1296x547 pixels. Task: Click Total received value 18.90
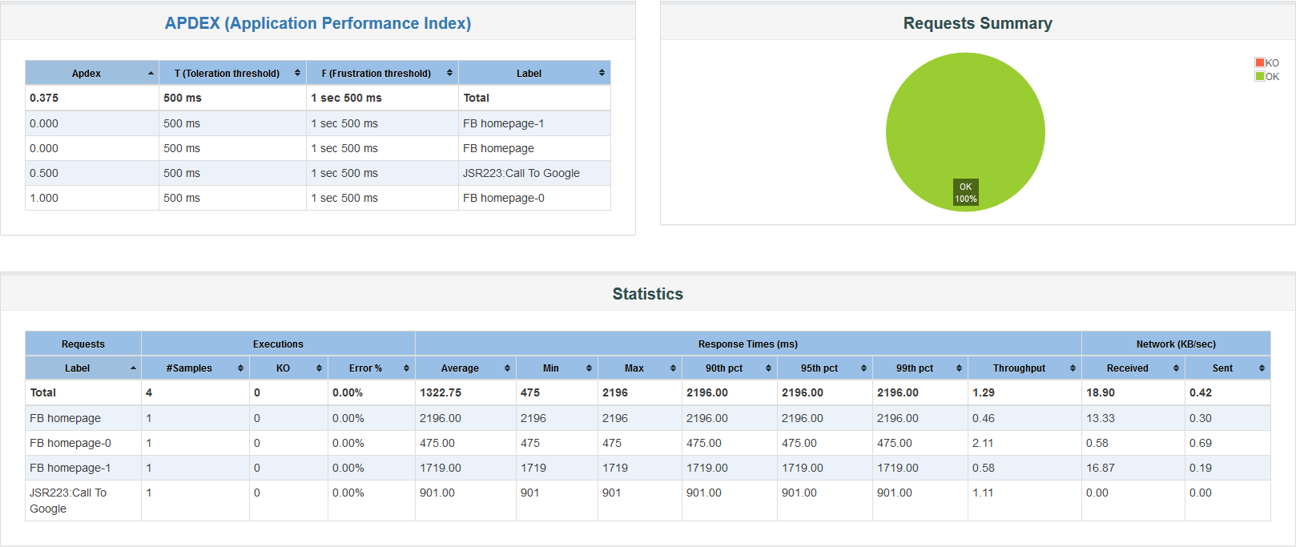click(1101, 392)
